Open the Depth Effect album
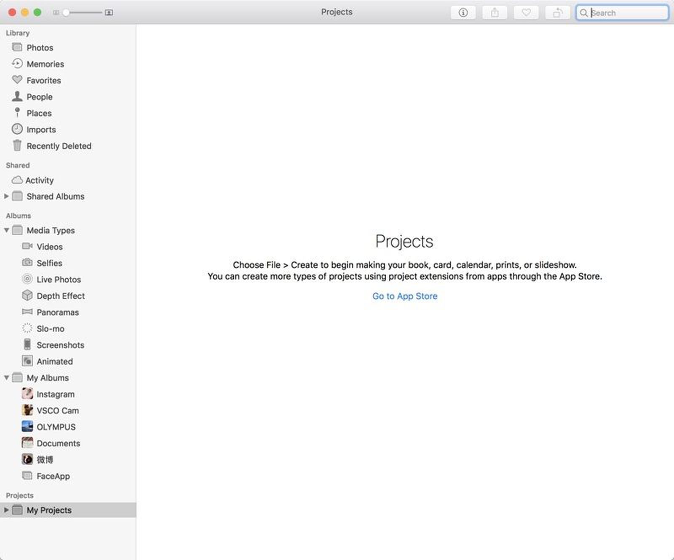Viewport: 674px width, 560px height. 60,296
